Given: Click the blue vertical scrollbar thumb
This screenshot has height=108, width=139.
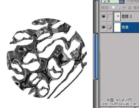Looking at the screenshot, I should 96,56.
